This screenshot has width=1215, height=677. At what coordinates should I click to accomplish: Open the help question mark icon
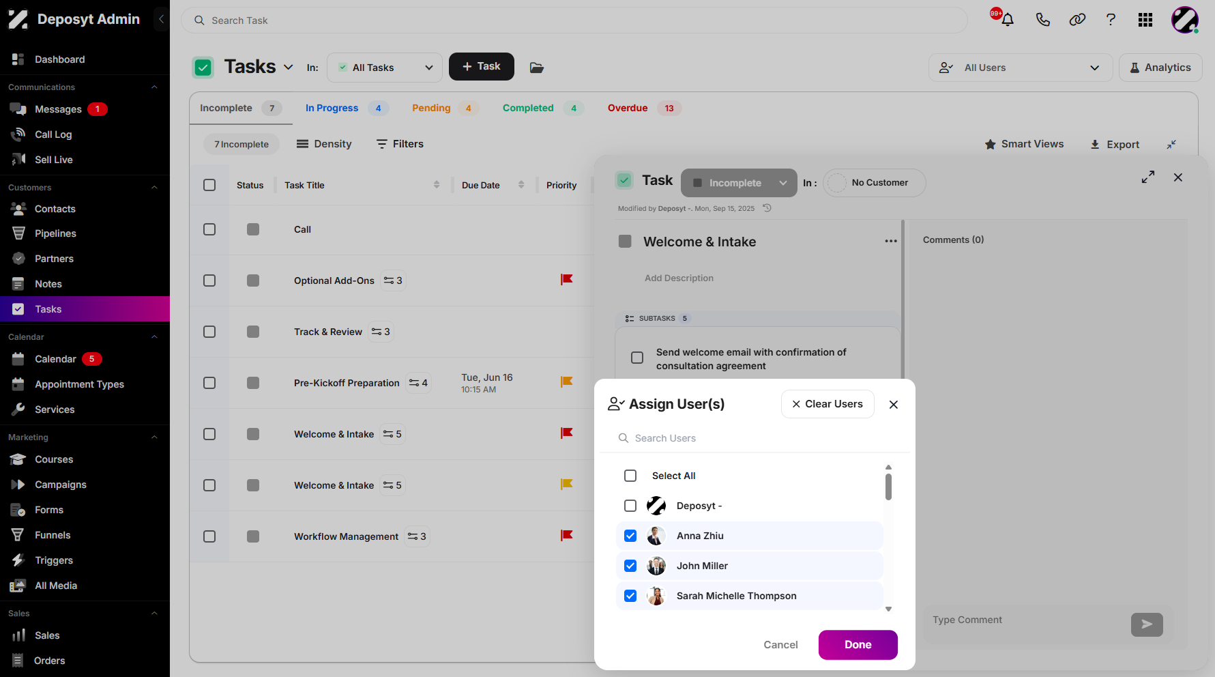(x=1111, y=20)
